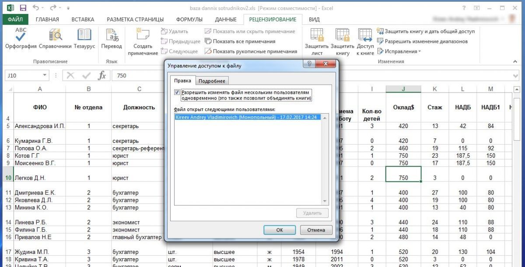Click Показать или скрыть примечание

(250, 31)
